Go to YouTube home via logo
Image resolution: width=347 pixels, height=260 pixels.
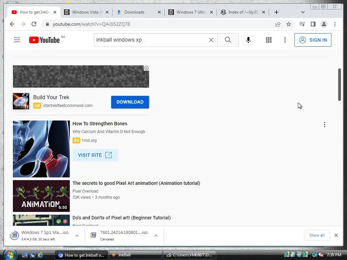pyautogui.click(x=44, y=40)
